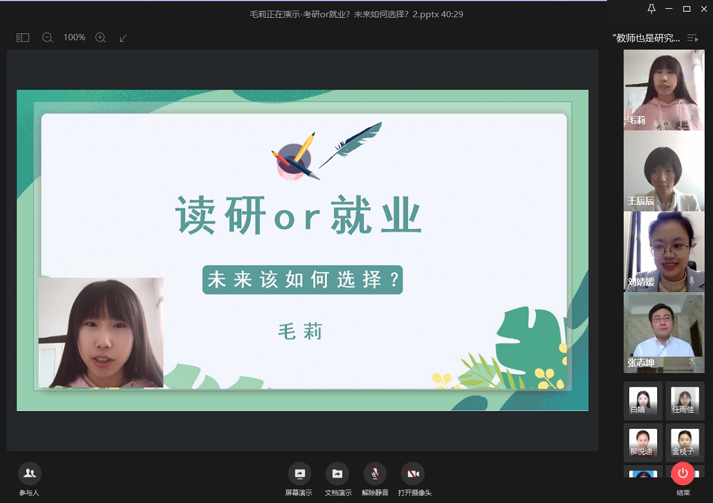Click 白婧's participant avatar
This screenshot has width=713, height=503.
tap(643, 401)
